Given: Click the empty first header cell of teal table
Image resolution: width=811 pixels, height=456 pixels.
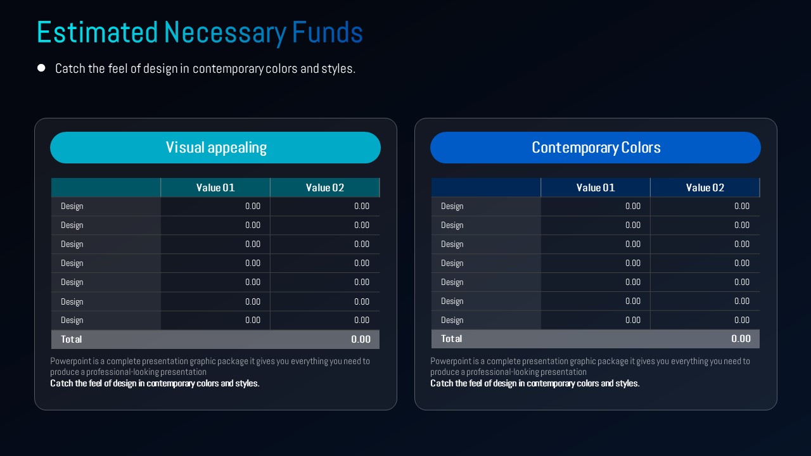Looking at the screenshot, I should click(106, 187).
